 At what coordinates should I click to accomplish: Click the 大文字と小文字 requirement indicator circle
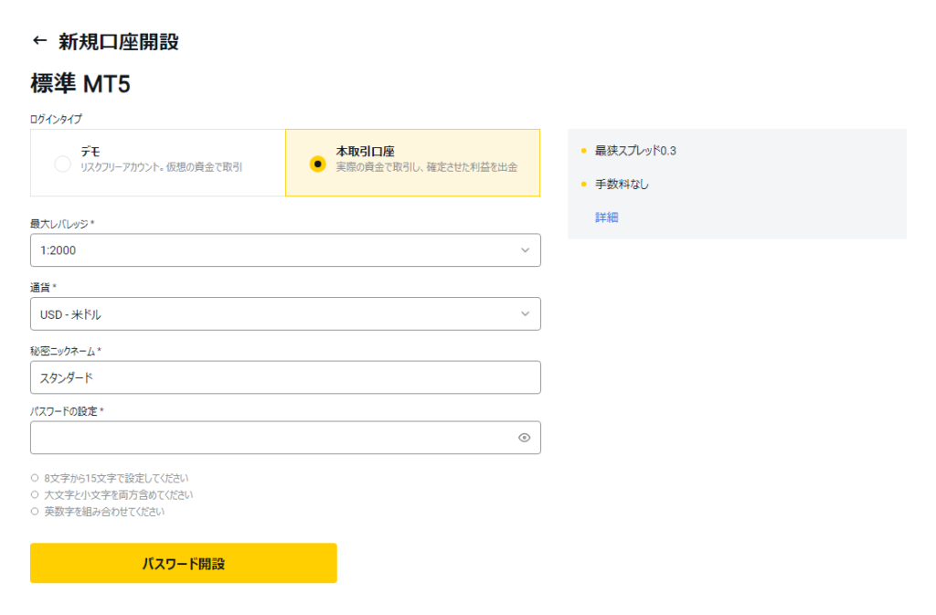[x=35, y=495]
